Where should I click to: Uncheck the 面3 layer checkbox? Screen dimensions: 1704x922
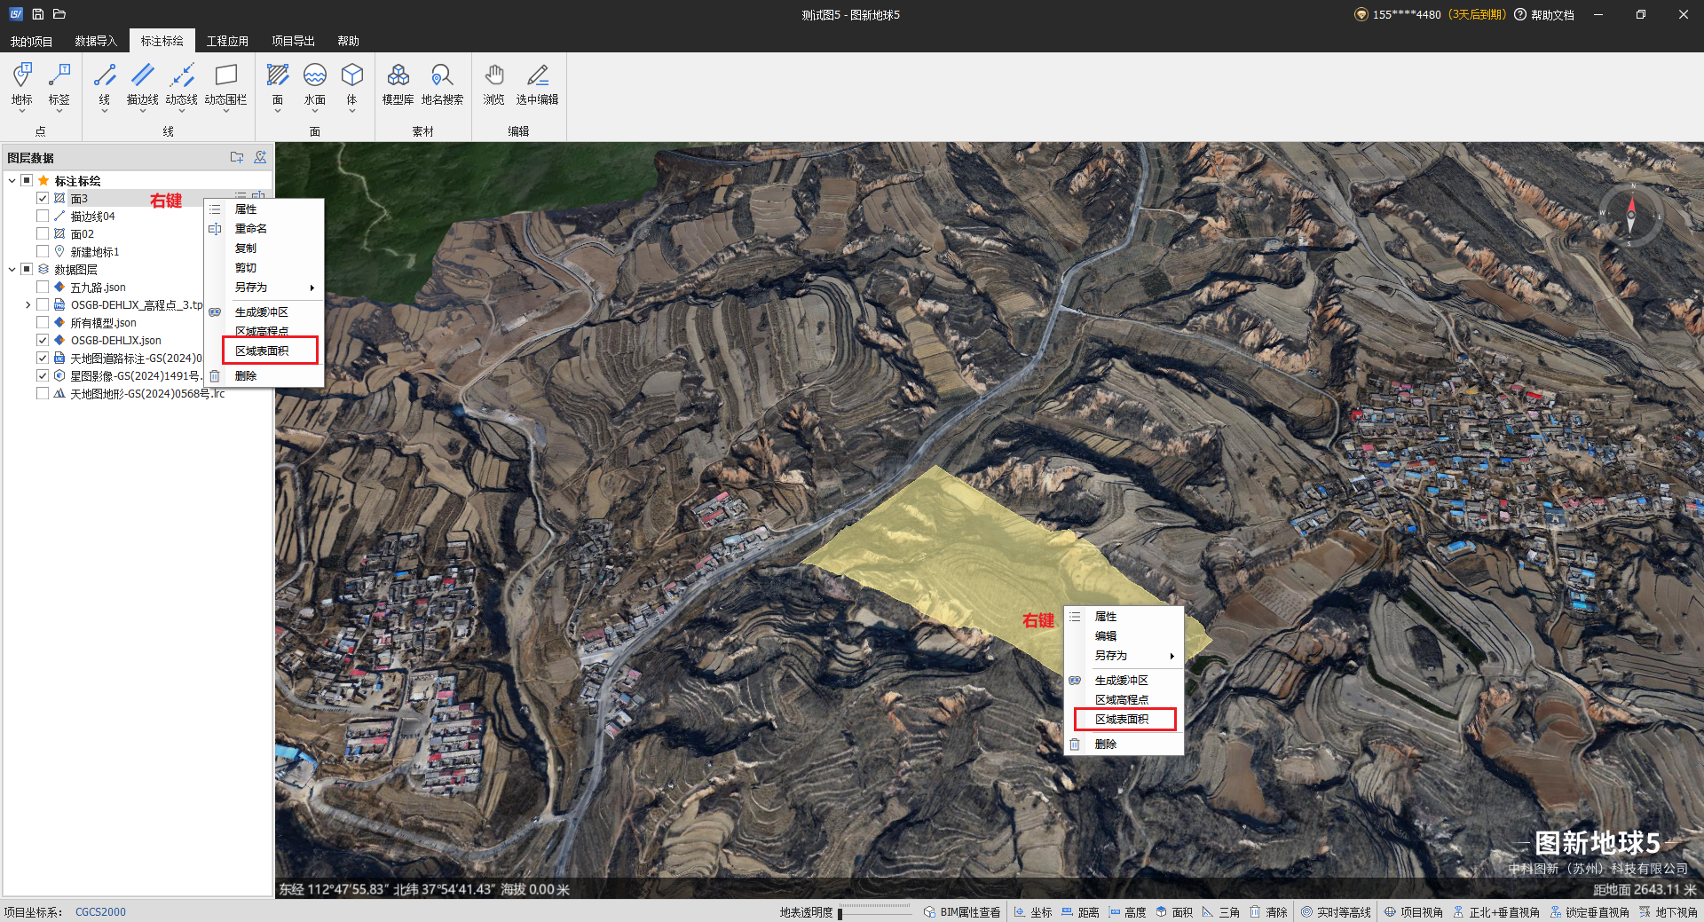pyautogui.click(x=43, y=199)
